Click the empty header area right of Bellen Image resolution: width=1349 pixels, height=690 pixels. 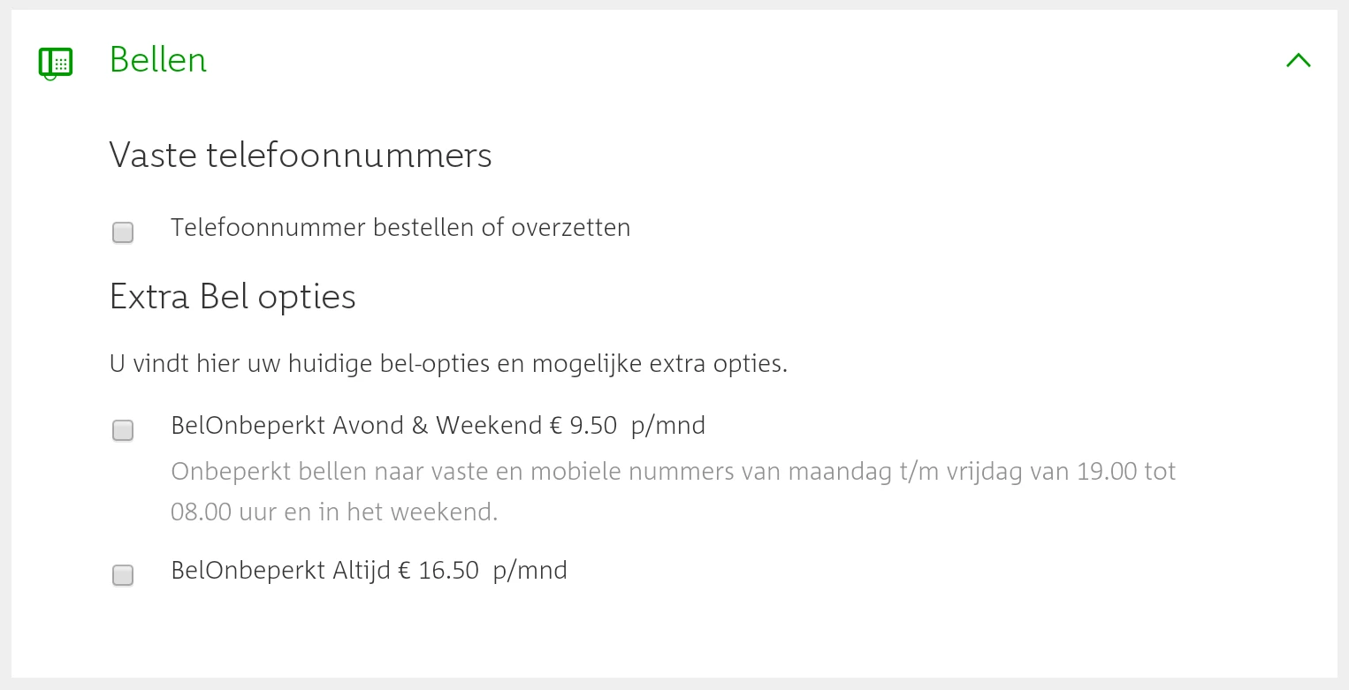707,60
